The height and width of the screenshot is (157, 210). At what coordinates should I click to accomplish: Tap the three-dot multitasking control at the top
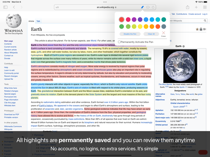click(105, 2)
